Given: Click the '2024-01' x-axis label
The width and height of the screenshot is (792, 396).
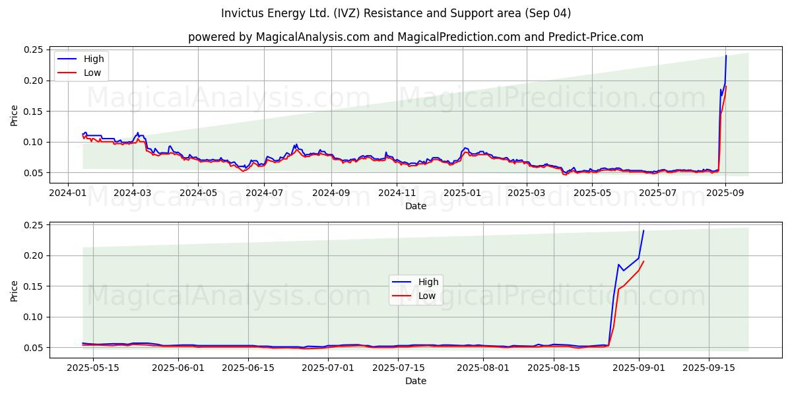Looking at the screenshot, I should [x=68, y=193].
